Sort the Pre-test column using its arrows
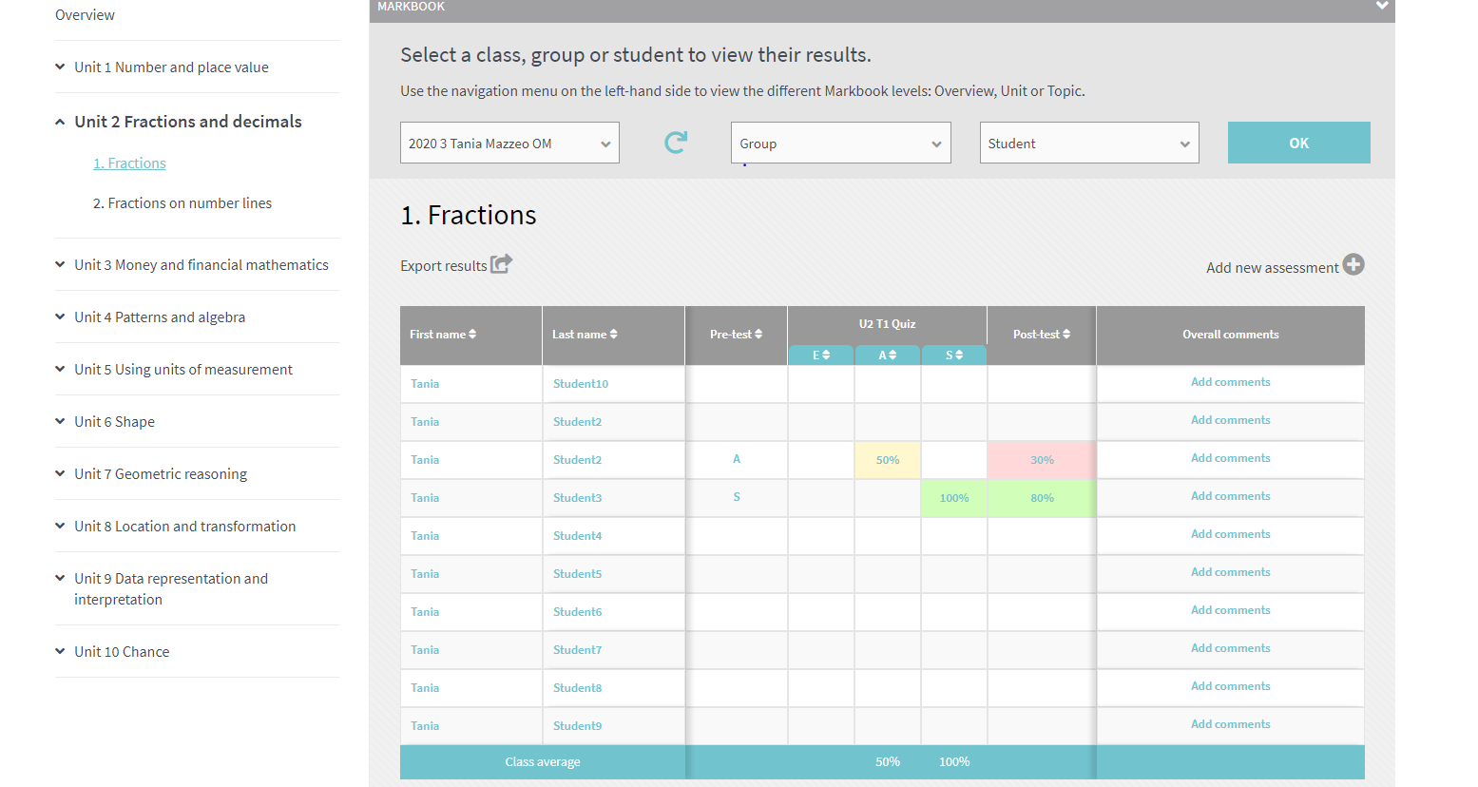The width and height of the screenshot is (1478, 787). coord(758,334)
